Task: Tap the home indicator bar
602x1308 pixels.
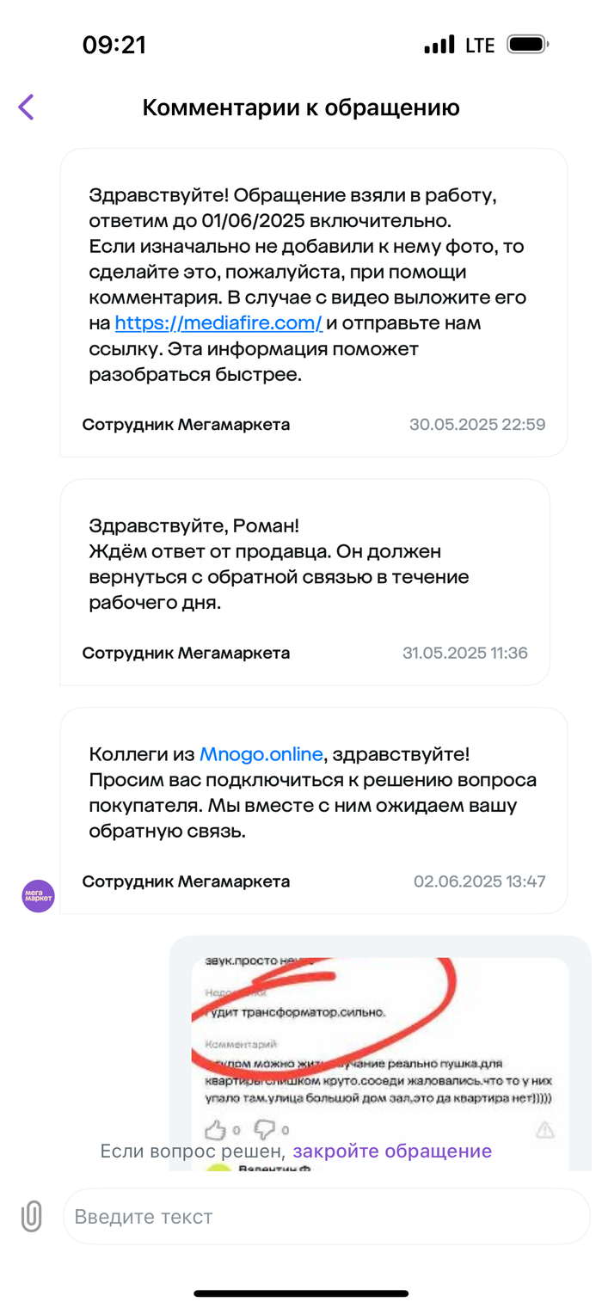Action: click(301, 1293)
